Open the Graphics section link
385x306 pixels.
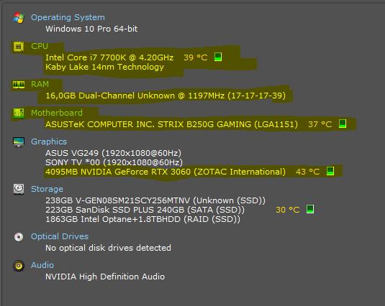click(49, 142)
